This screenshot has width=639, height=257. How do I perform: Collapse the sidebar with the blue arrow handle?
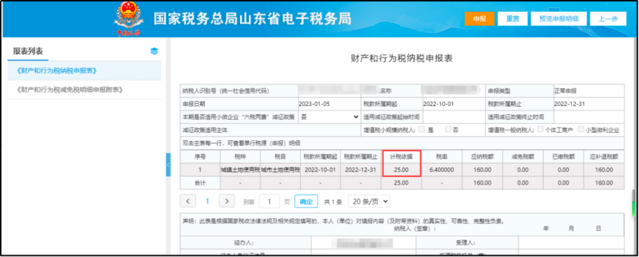(x=168, y=165)
